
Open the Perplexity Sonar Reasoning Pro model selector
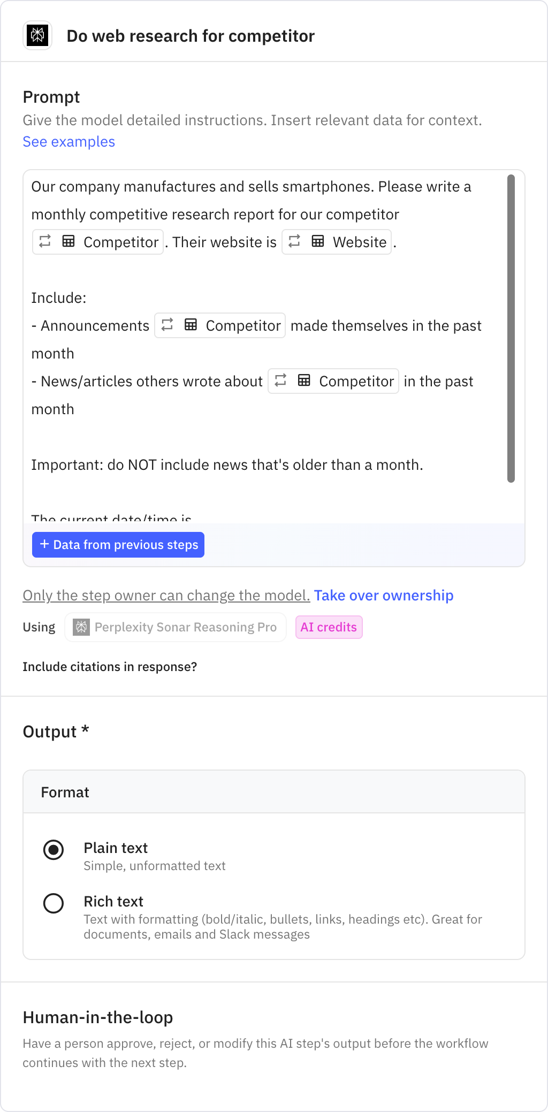tap(175, 627)
